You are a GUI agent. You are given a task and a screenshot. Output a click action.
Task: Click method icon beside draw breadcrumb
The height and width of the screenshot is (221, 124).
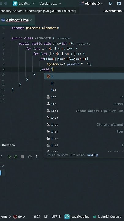pyautogui.click(x=15, y=217)
